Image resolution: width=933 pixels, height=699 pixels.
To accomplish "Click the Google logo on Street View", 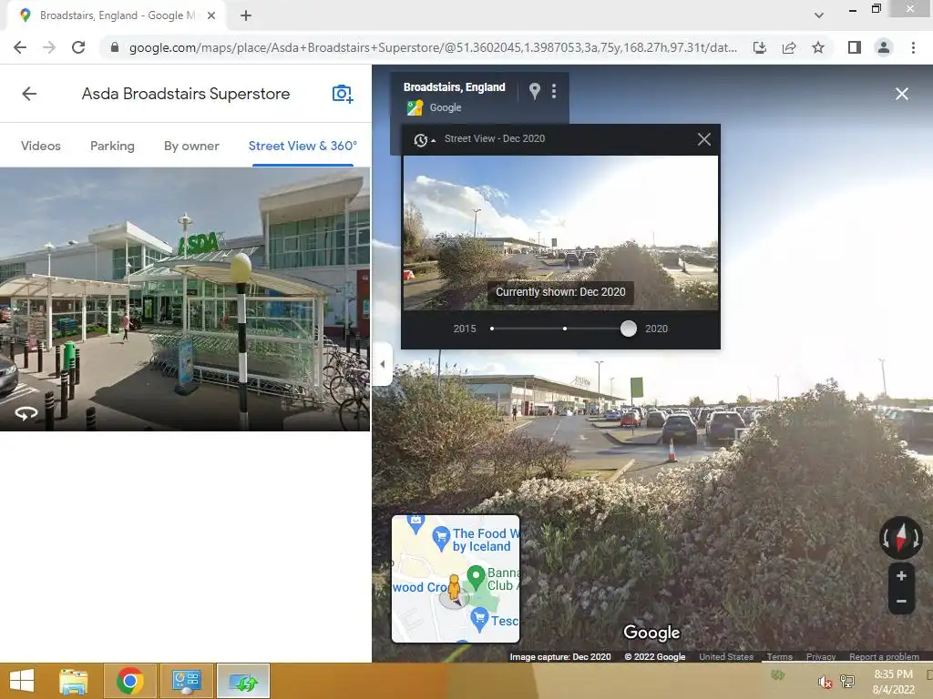I will tap(651, 633).
